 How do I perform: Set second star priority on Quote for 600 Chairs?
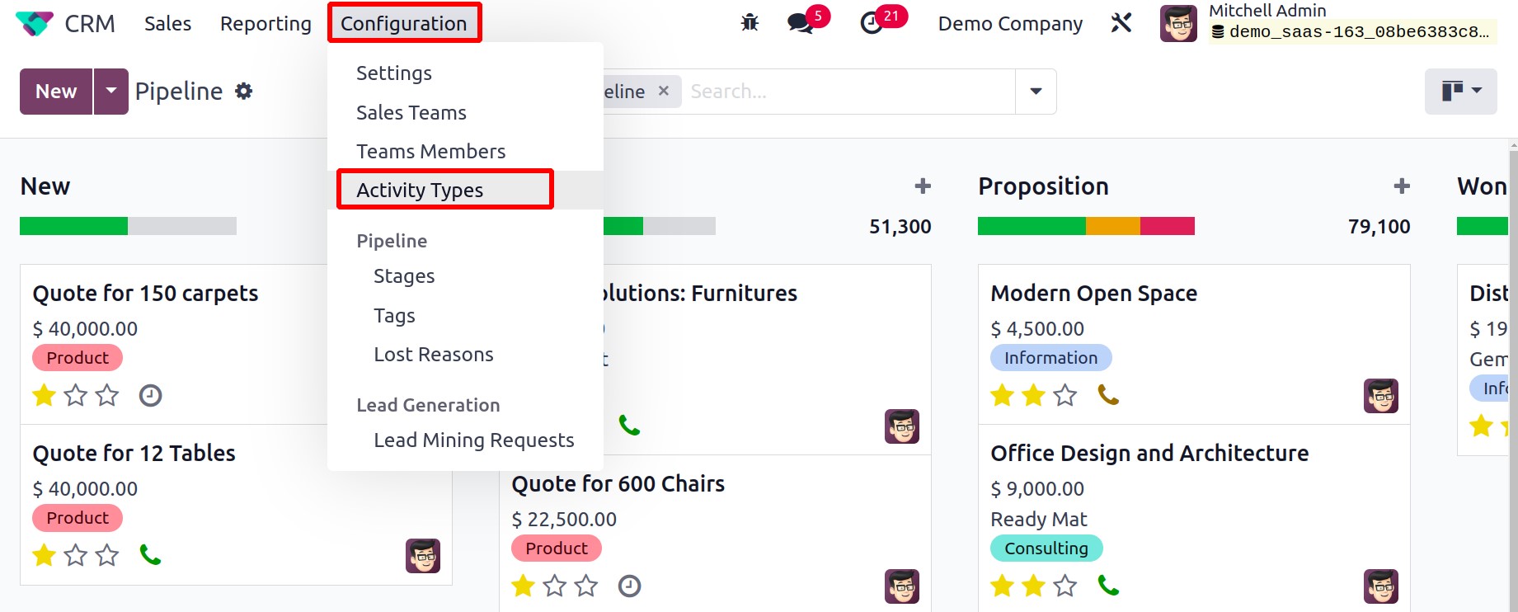[x=555, y=586]
